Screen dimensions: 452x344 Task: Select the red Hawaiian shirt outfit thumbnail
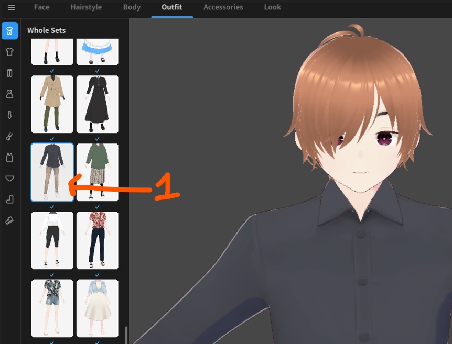click(x=97, y=240)
